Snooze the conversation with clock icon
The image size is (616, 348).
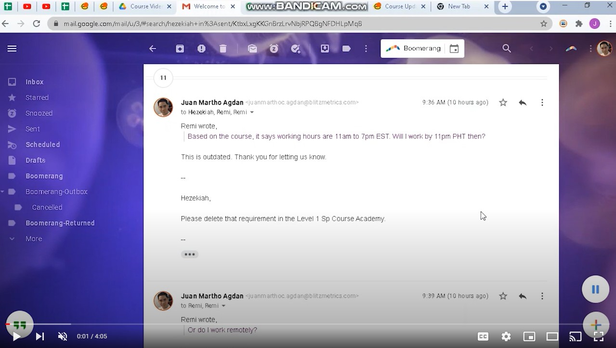(x=274, y=49)
